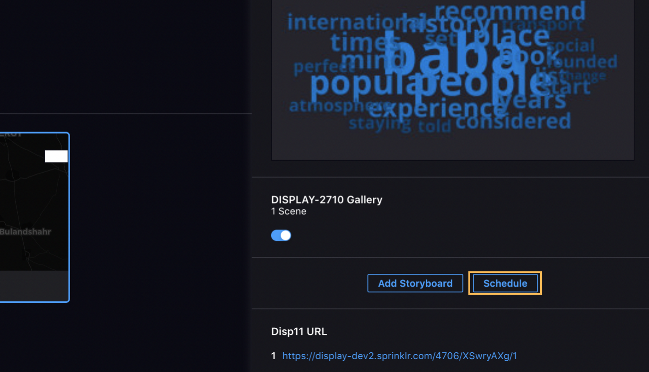Click the gray footer bar under map thumbnail
The width and height of the screenshot is (649, 372).
[x=34, y=285]
